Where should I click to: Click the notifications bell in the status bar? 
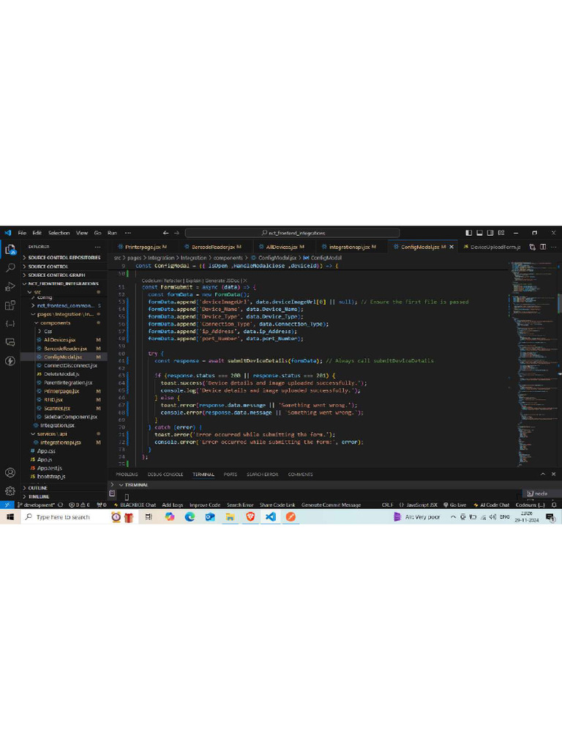point(555,505)
